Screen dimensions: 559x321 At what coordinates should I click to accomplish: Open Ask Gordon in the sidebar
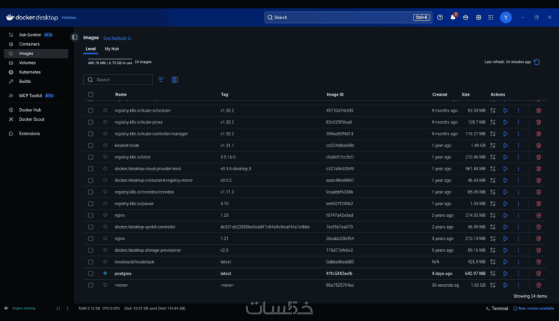36,35
